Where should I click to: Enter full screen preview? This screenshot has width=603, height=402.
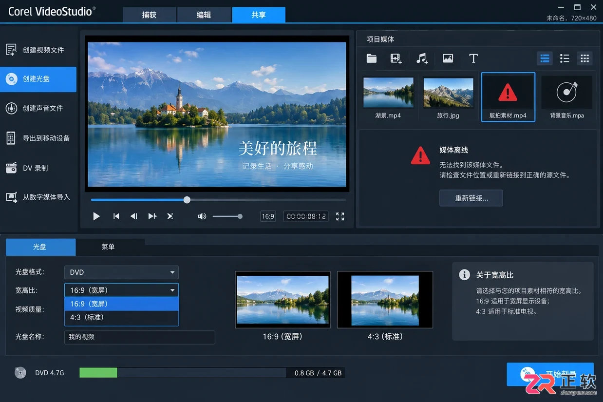[x=340, y=216]
